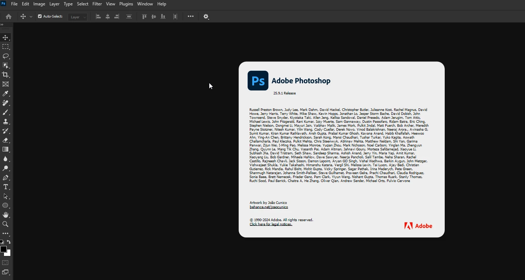Viewport: 525px width, 280px height.
Task: Open behance.net/joaocunico link
Action: [269, 207]
